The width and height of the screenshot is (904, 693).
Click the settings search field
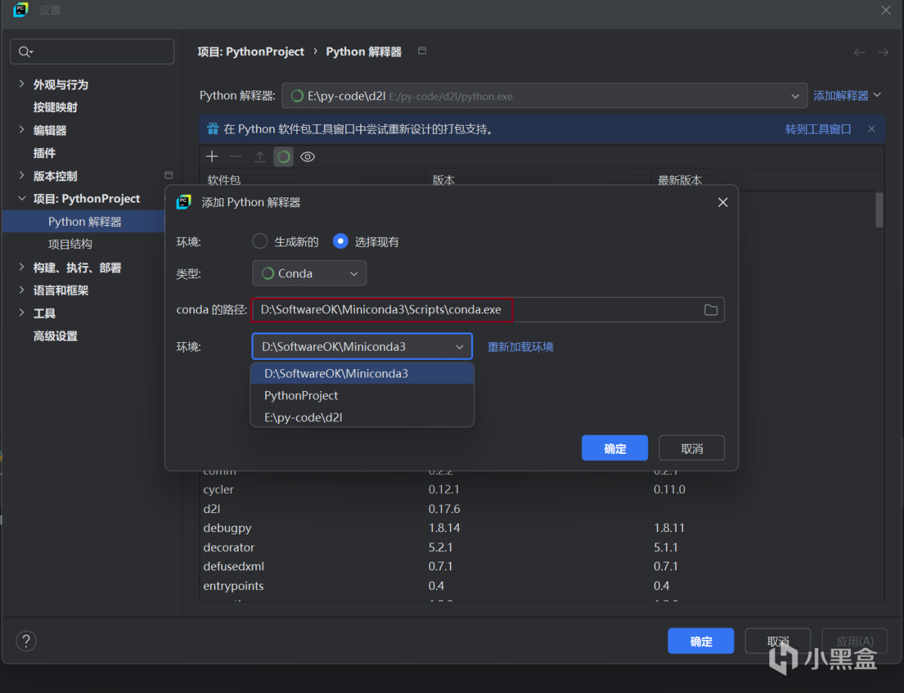pos(93,52)
